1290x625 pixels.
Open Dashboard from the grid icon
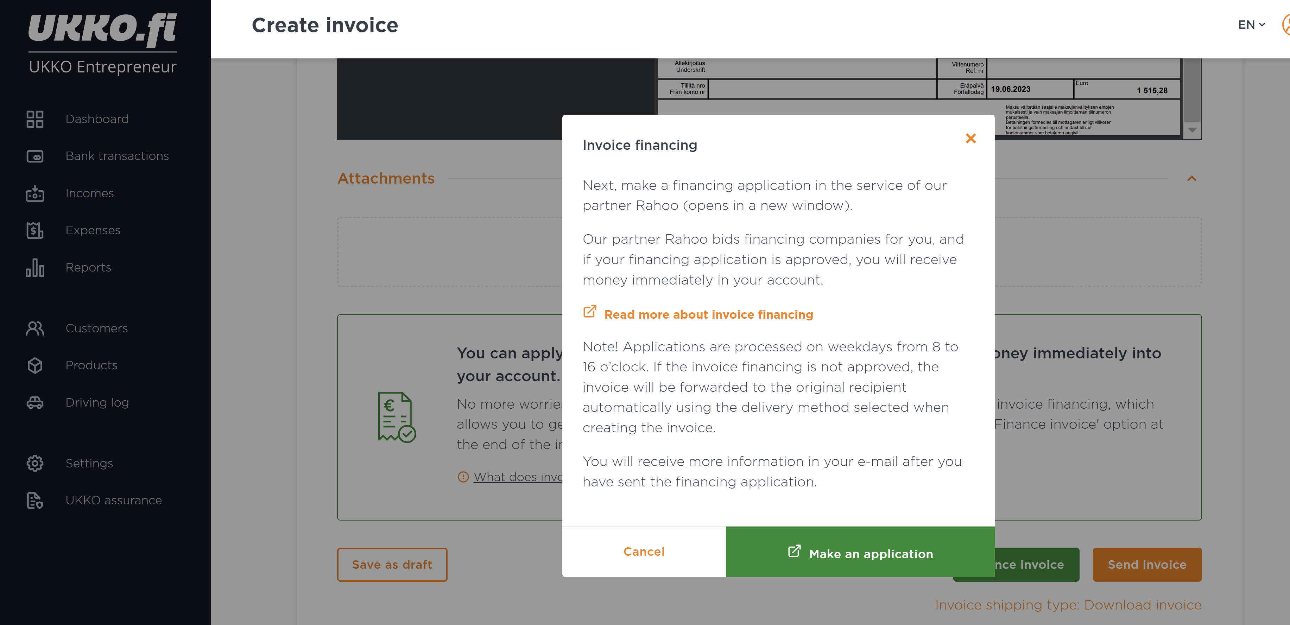click(x=34, y=119)
